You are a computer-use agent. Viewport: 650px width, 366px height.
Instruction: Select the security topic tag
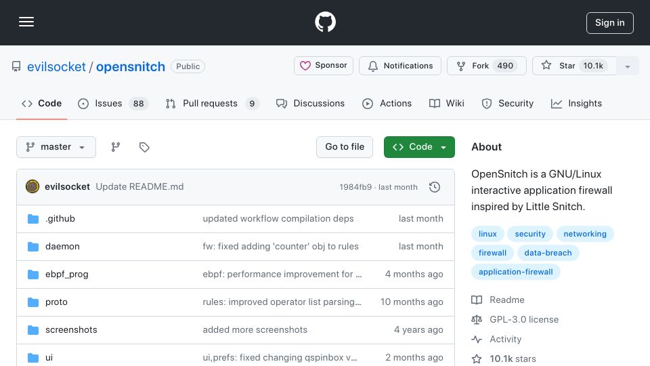click(530, 234)
